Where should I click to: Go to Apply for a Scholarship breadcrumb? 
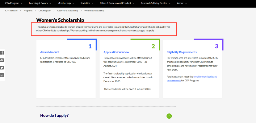(x=68, y=10)
